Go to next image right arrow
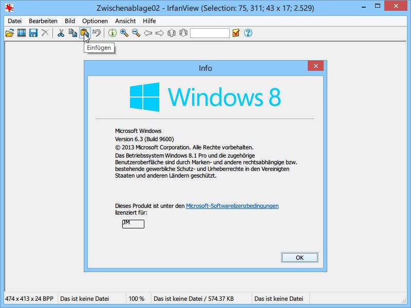 click(x=160, y=33)
